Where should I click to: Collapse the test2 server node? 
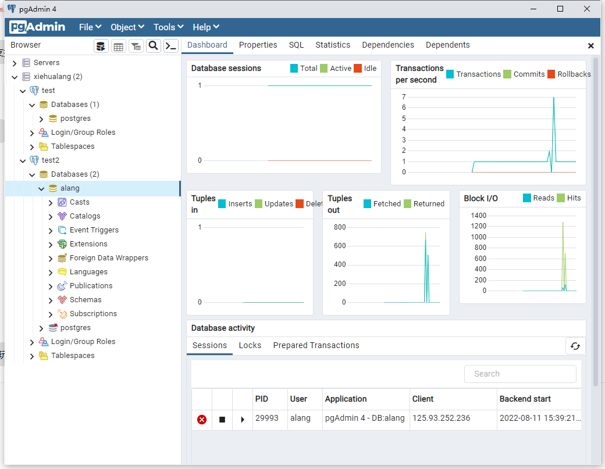tap(23, 161)
